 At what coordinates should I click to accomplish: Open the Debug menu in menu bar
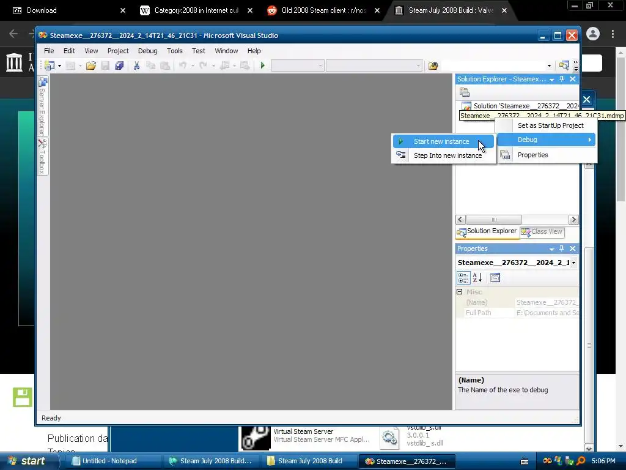[x=148, y=51]
